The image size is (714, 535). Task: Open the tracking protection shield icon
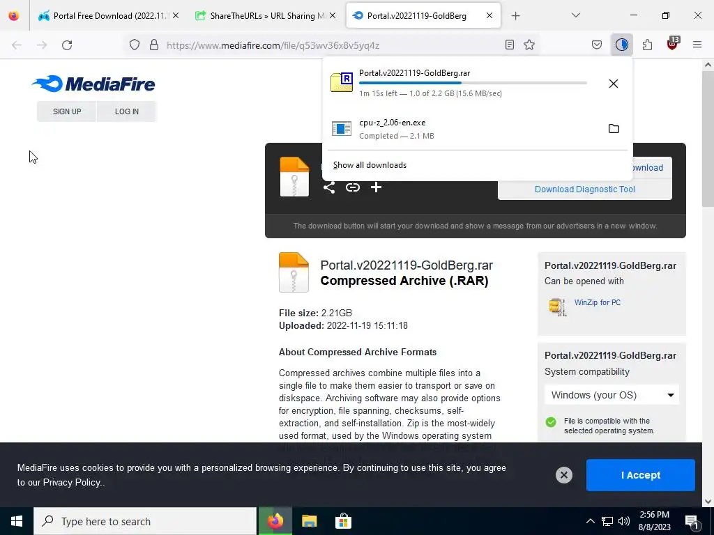135,45
